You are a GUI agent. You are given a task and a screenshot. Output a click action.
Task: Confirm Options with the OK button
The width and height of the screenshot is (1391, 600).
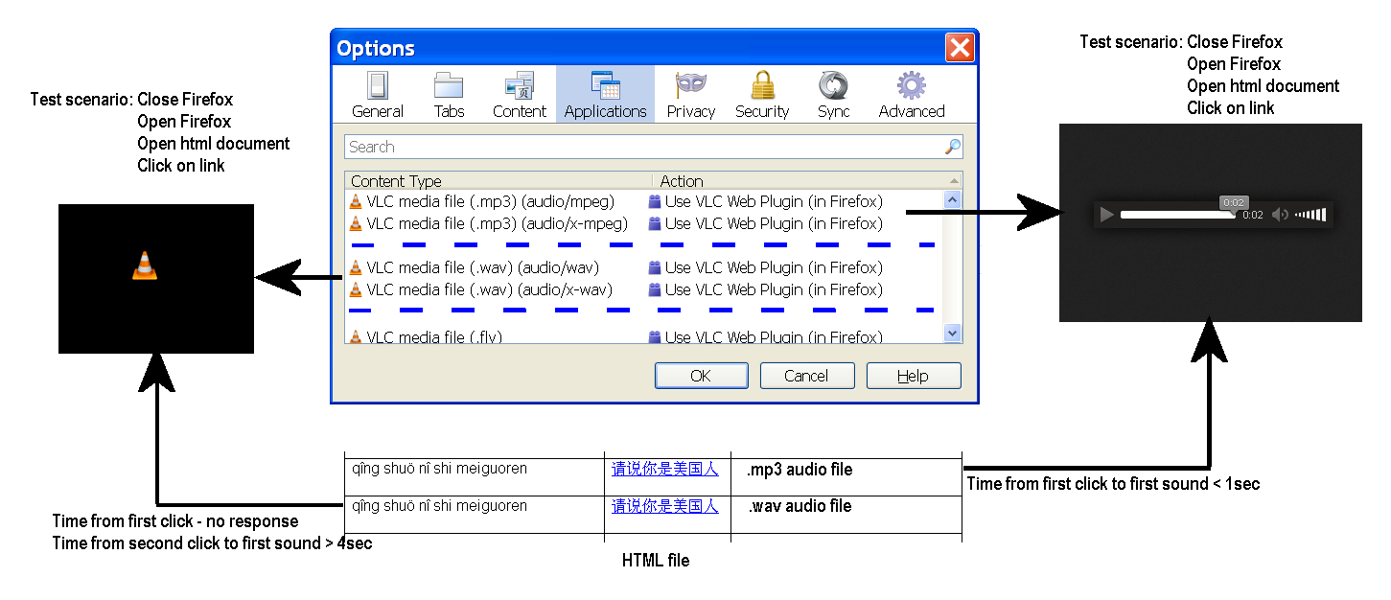click(x=701, y=376)
